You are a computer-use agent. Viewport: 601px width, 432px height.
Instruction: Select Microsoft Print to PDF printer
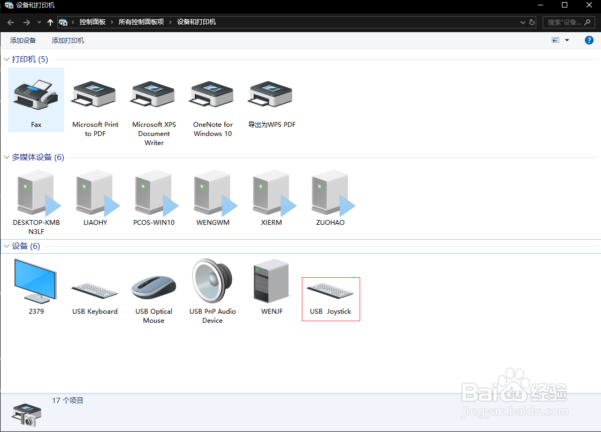click(95, 109)
